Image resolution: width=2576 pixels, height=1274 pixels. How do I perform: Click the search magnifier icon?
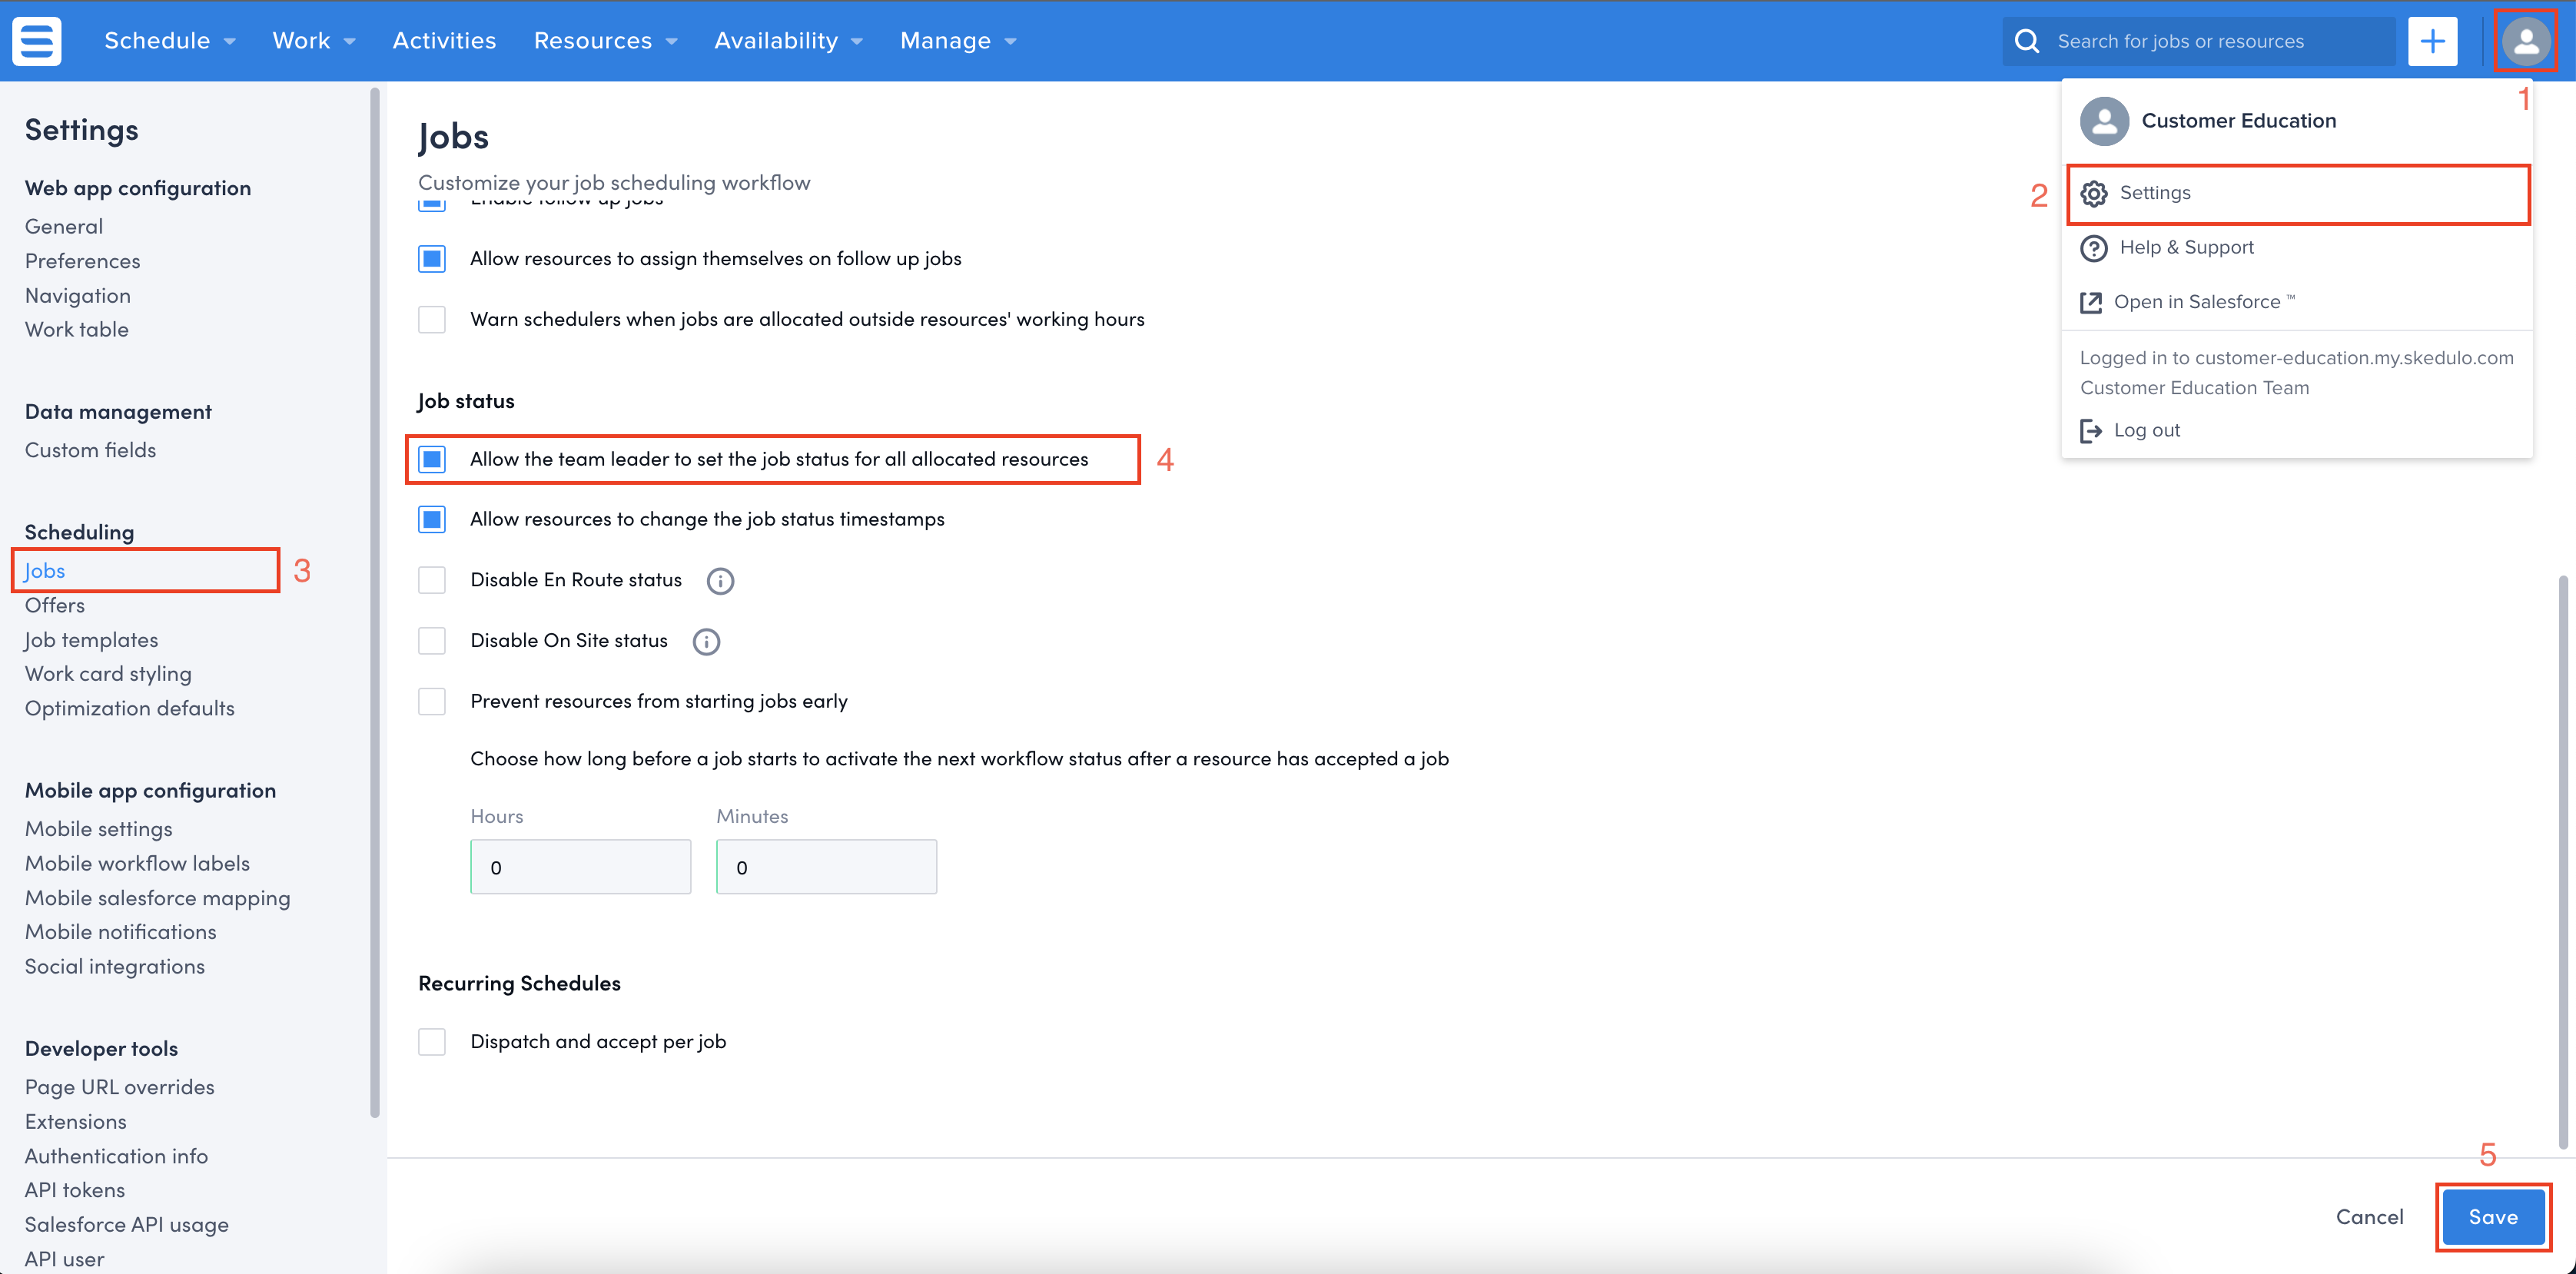2026,41
